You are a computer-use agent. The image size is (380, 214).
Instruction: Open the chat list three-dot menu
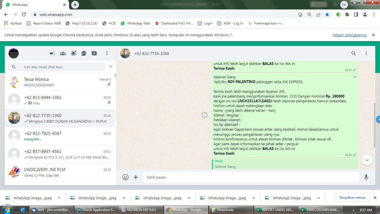click(107, 53)
